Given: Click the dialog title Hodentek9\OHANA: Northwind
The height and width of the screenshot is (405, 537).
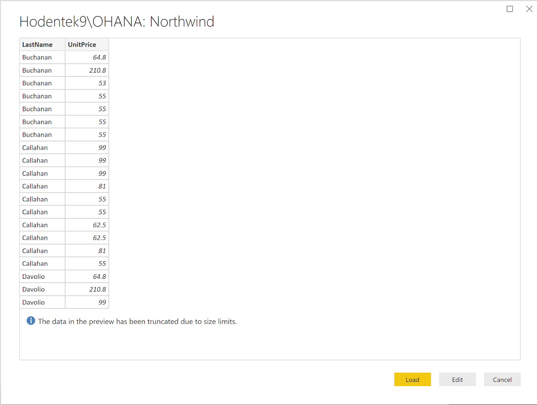Looking at the screenshot, I should pos(117,21).
